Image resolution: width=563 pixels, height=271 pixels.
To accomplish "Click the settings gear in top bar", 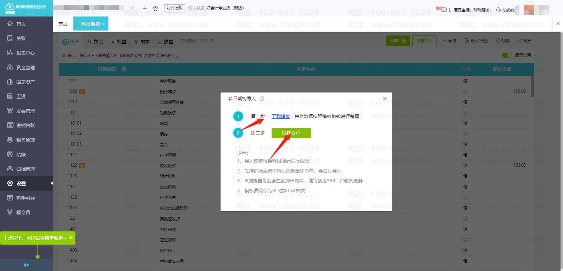I will (155, 8).
